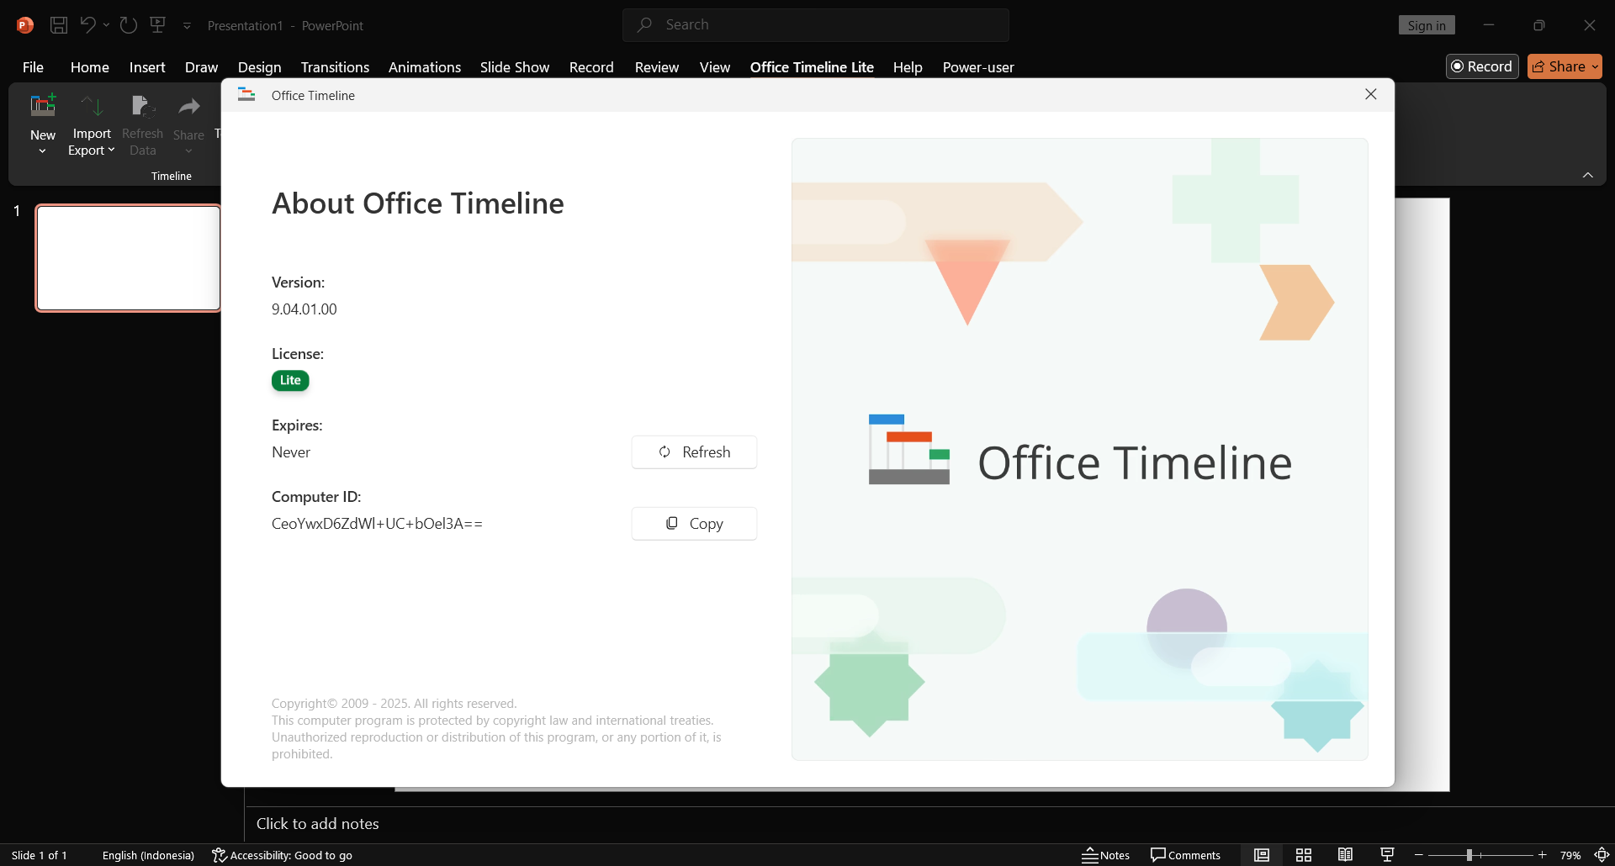Open Accessibility: Good to go checker
Viewport: 1615px width, 866px height.
click(283, 855)
